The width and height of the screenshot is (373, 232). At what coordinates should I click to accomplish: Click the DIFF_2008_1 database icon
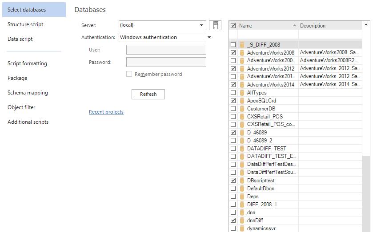pos(242,204)
